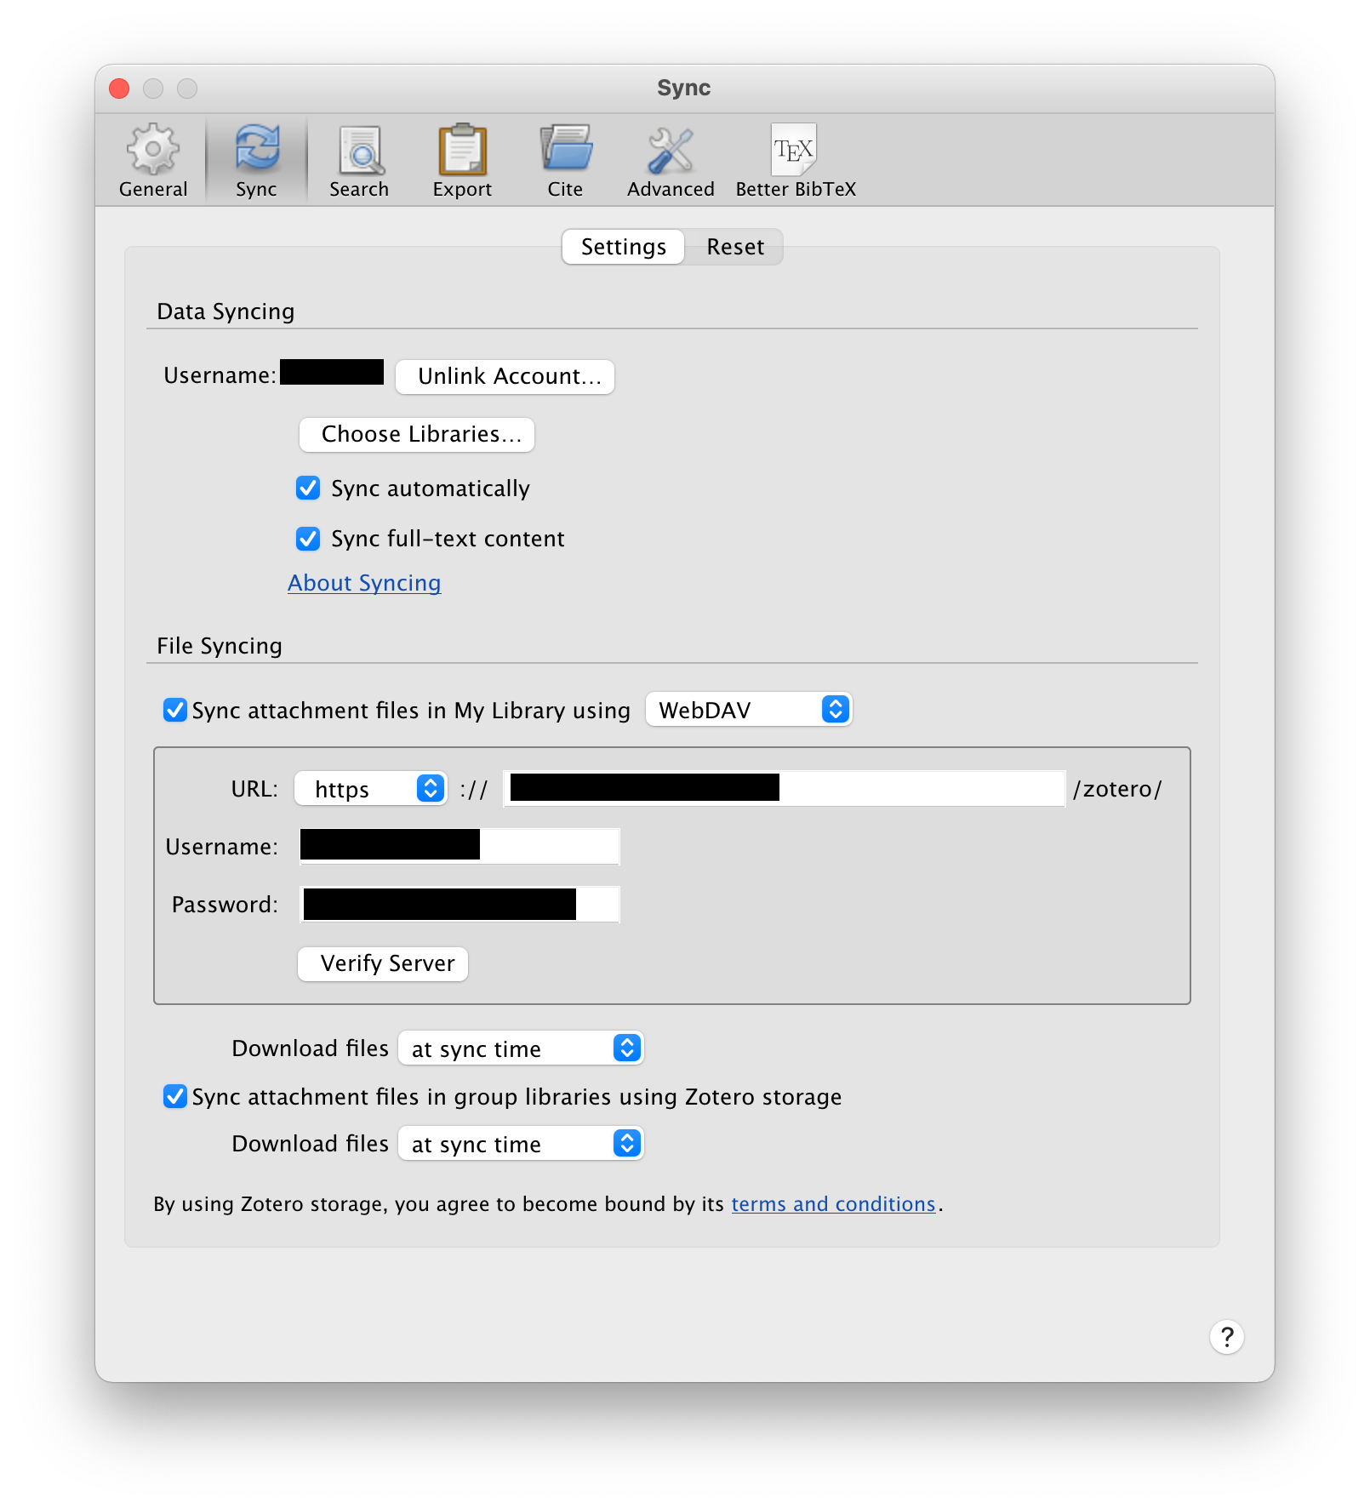
Task: Disable Sync automatically checkbox
Action: pos(308,488)
